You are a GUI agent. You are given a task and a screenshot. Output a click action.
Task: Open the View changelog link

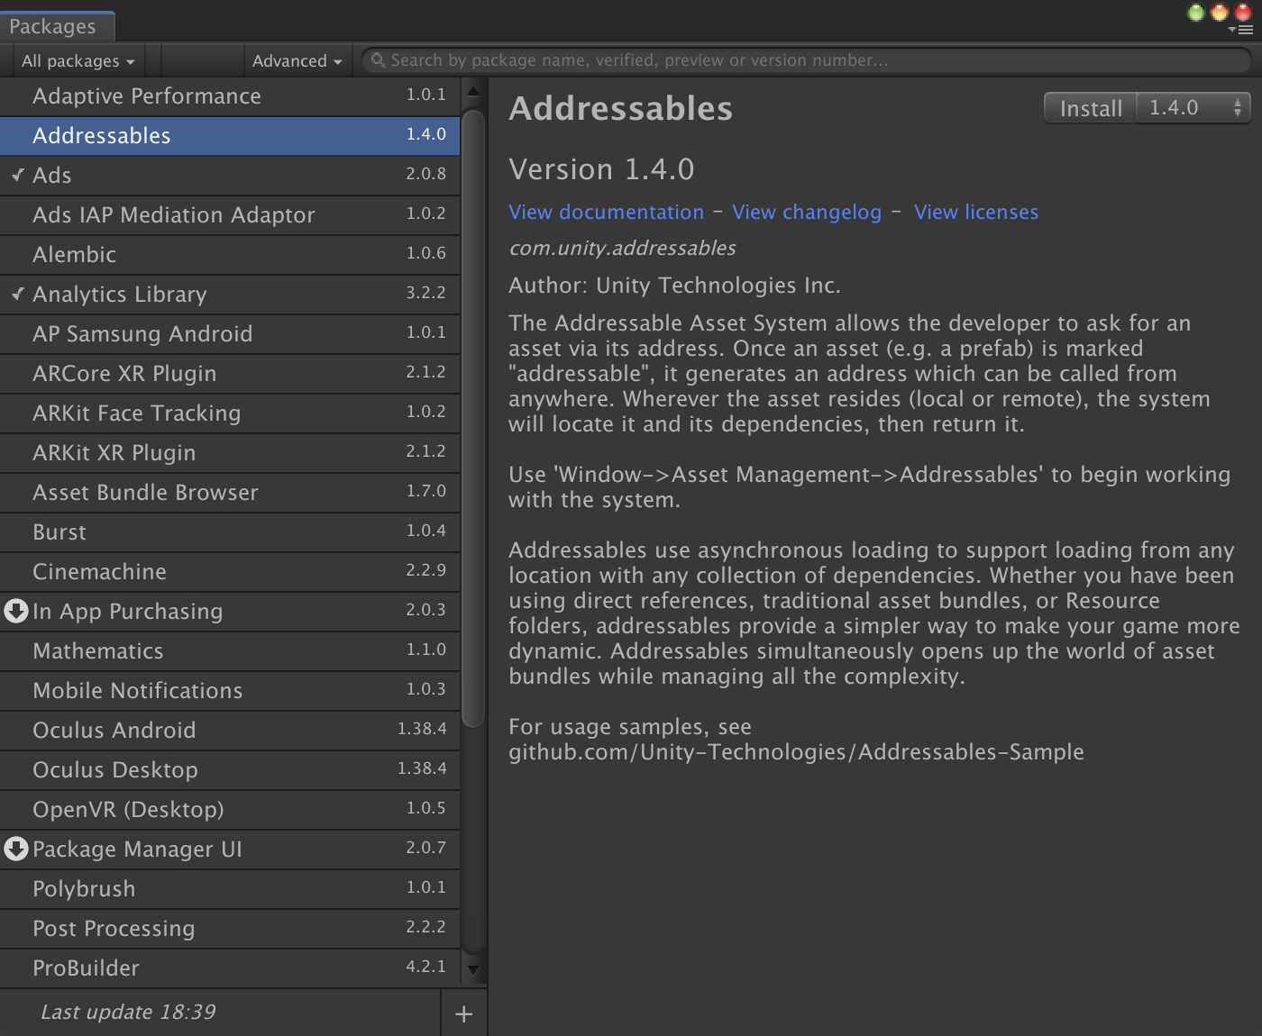pyautogui.click(x=806, y=212)
